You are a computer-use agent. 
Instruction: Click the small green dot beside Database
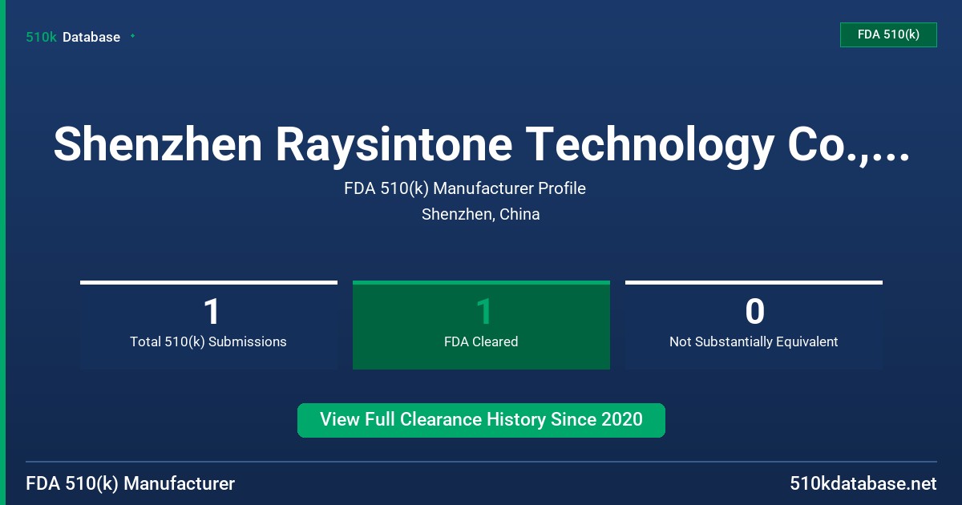[132, 36]
